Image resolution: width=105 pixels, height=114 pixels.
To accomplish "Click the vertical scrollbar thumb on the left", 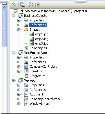I will coord(4,28).
